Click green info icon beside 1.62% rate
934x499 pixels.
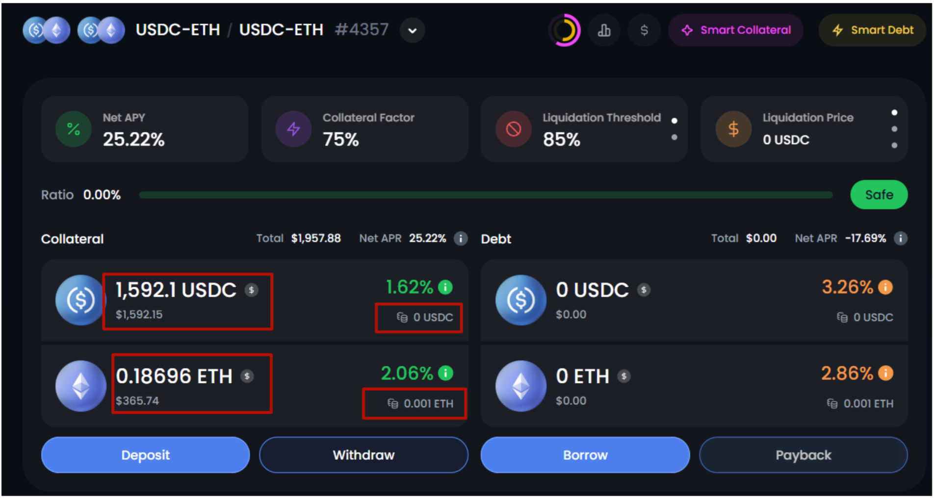tap(445, 287)
